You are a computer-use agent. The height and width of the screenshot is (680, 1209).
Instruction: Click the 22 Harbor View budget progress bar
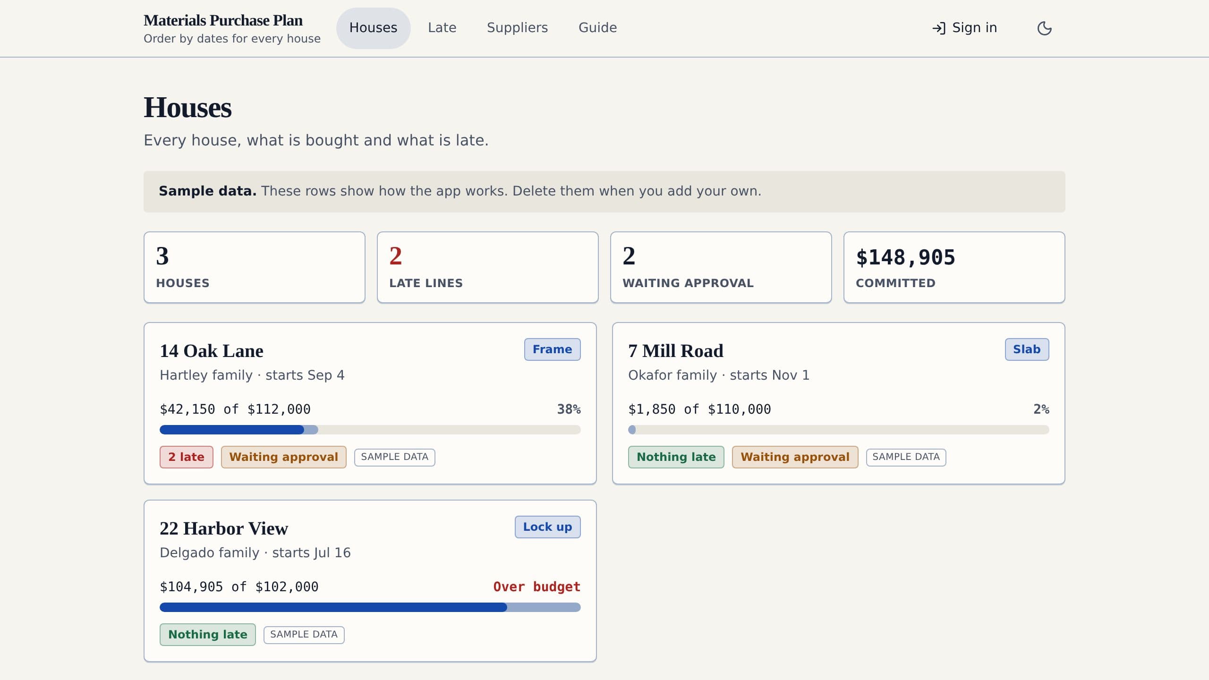pyautogui.click(x=370, y=607)
